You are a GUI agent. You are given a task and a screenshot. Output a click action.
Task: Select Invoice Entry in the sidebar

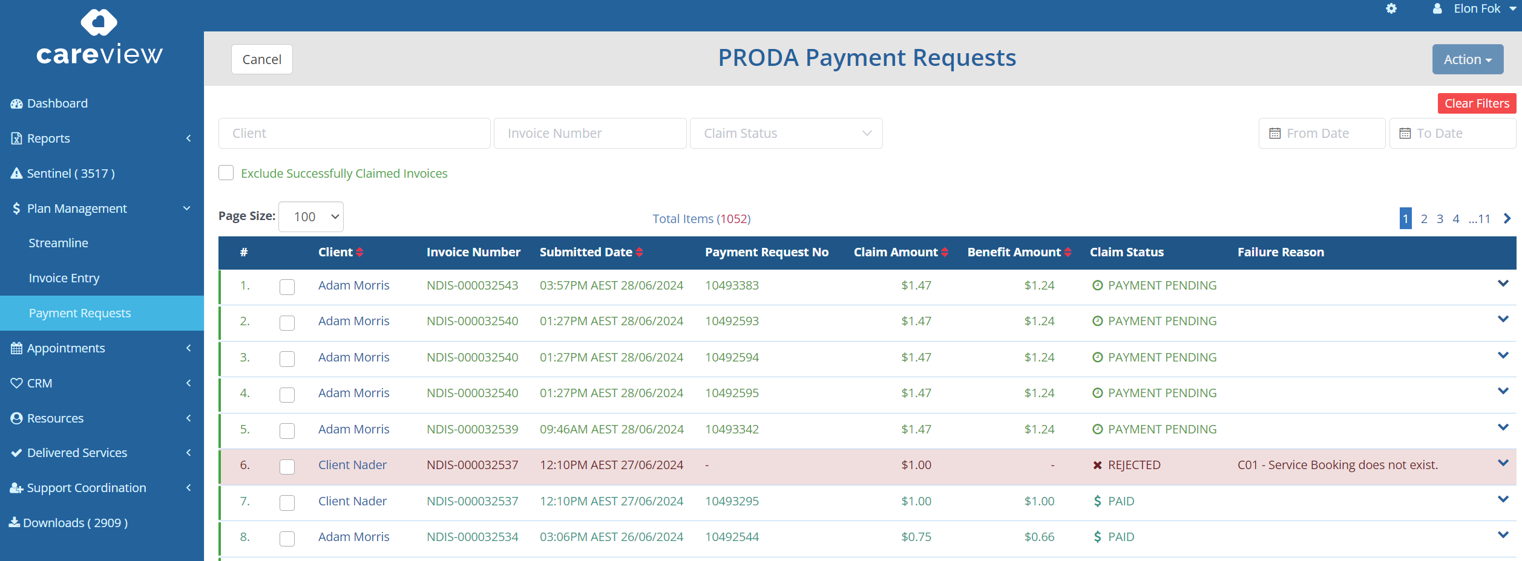[x=64, y=277]
